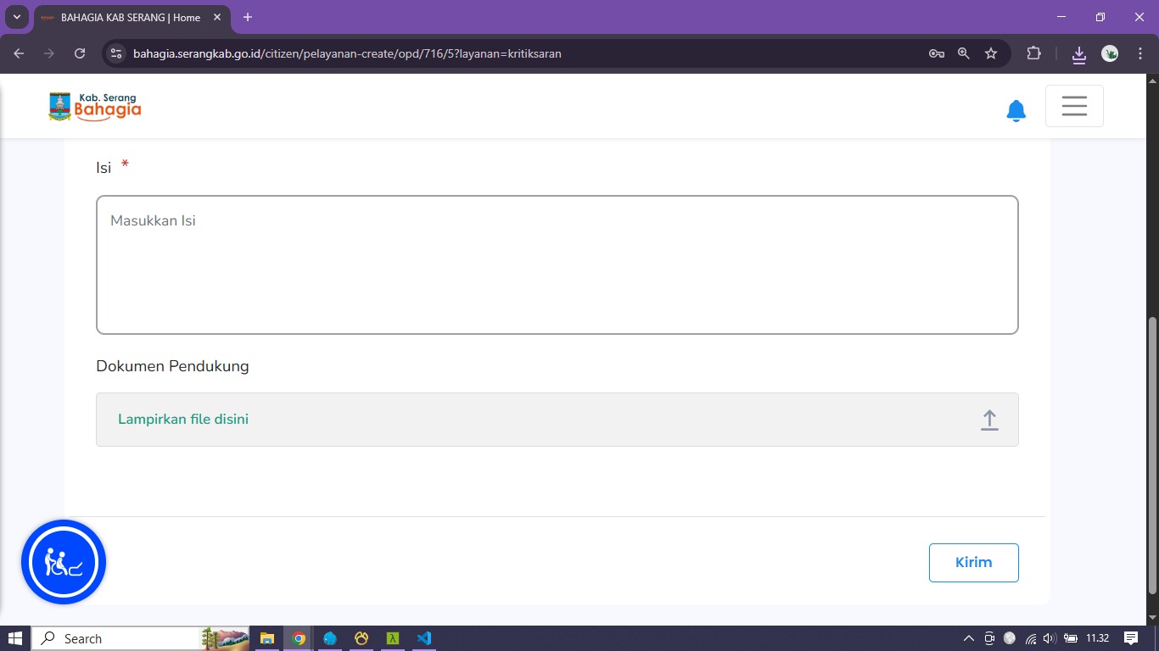Click inside the Masukkan Isi text area

coord(557,264)
